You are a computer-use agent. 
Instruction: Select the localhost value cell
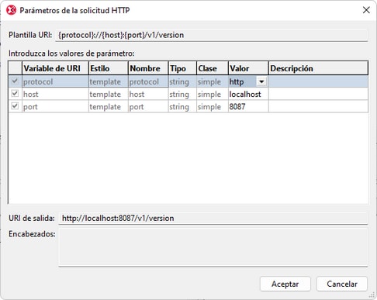pos(248,94)
